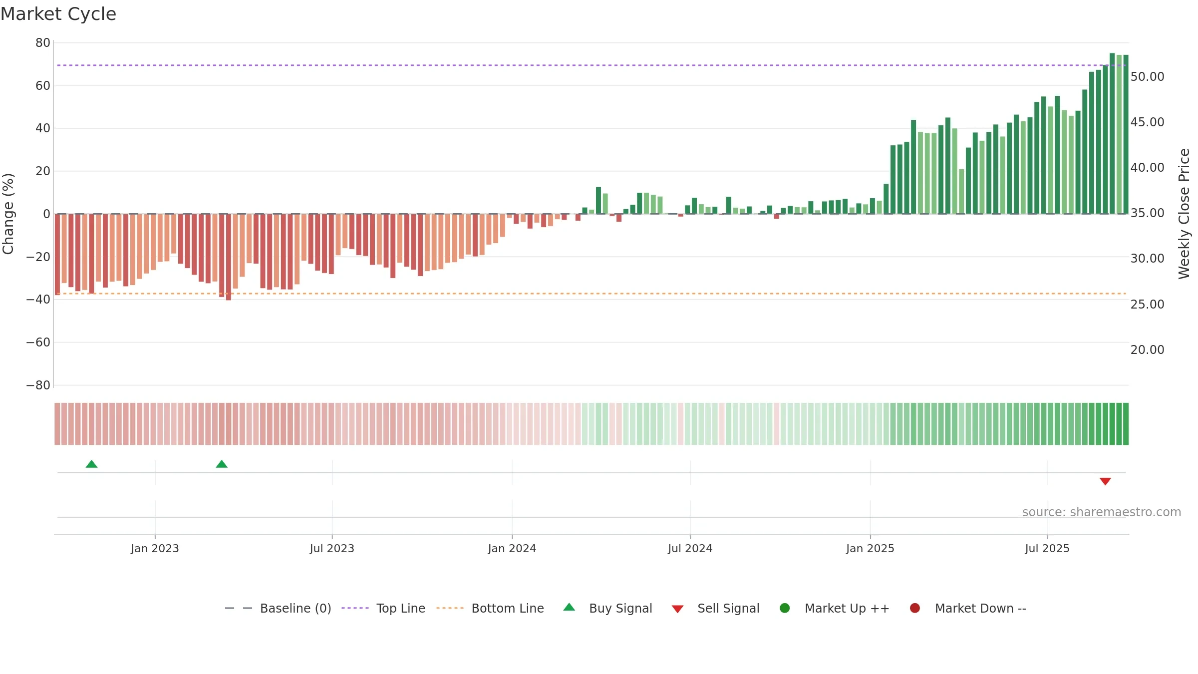Click the green Buy Signal triangle icon in legend
The height and width of the screenshot is (674, 1198).
pyautogui.click(x=569, y=608)
